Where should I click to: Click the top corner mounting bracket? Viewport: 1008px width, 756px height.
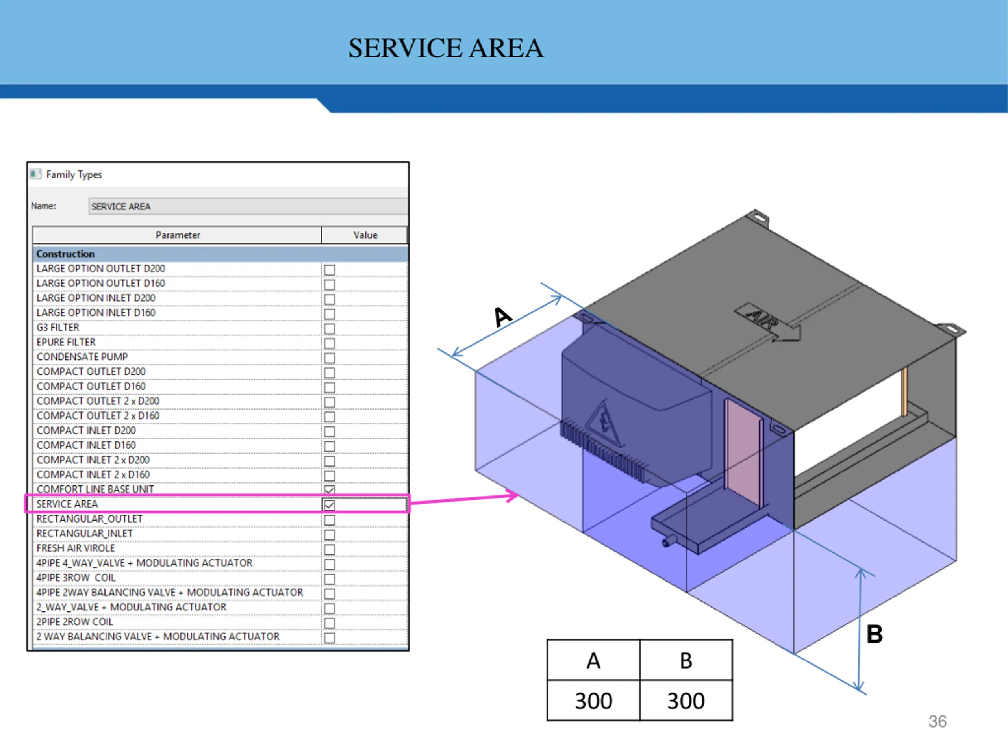click(758, 217)
